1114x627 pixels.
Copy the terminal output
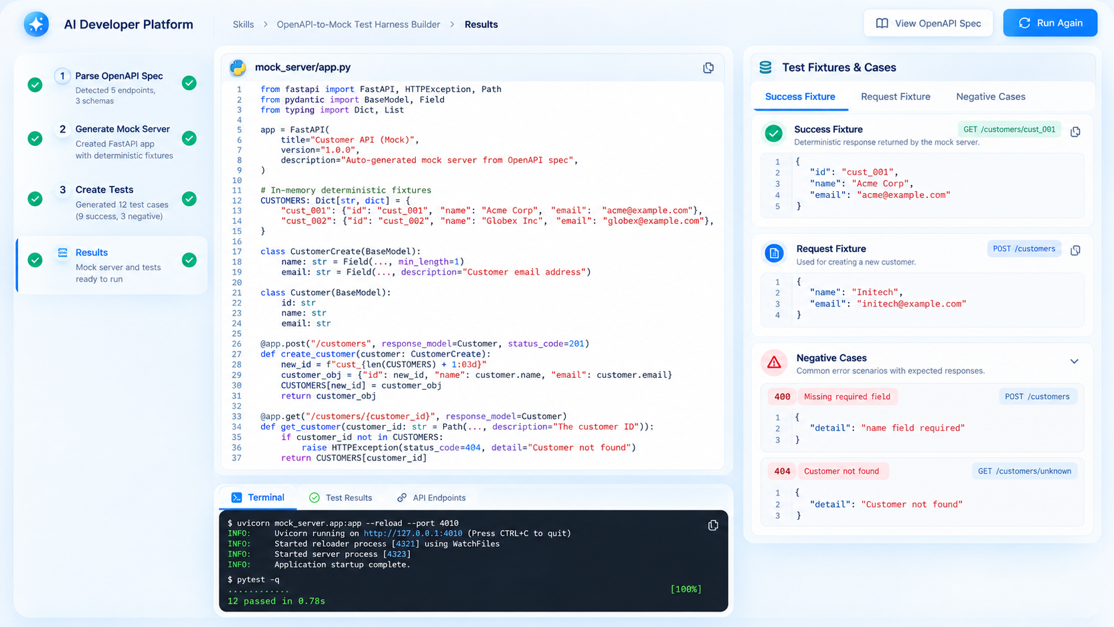[x=713, y=525]
